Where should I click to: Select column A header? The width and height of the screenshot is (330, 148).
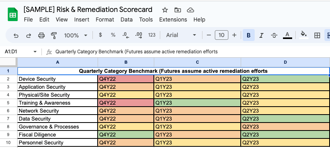[x=58, y=62]
